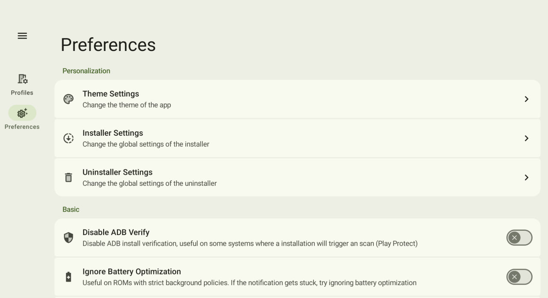
Task: Click the Profiles sidebar icon
Action: point(22,79)
